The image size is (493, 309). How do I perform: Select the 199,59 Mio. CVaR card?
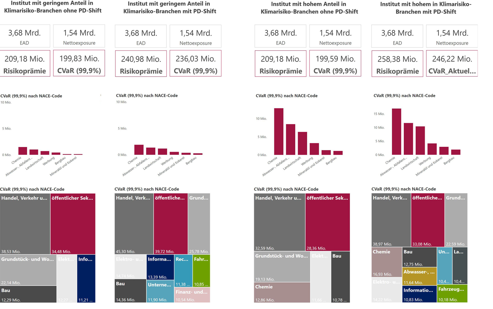coord(335,63)
